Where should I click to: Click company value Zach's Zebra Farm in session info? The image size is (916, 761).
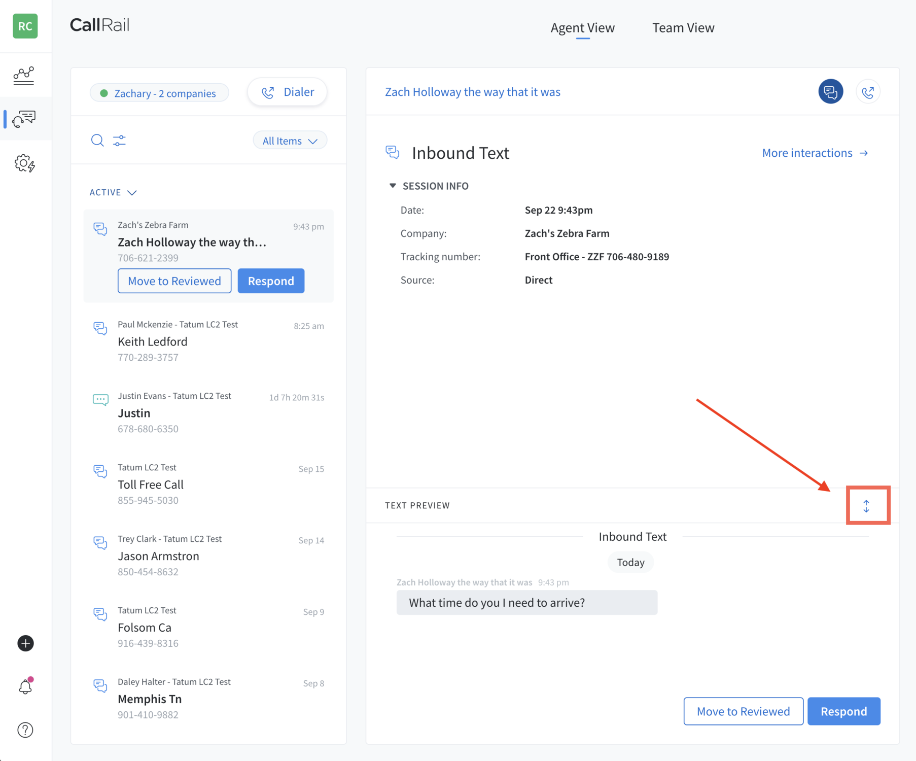tap(567, 233)
